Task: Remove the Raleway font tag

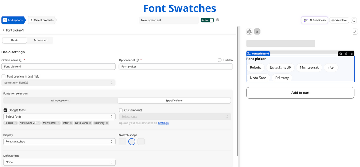Action: [107, 123]
